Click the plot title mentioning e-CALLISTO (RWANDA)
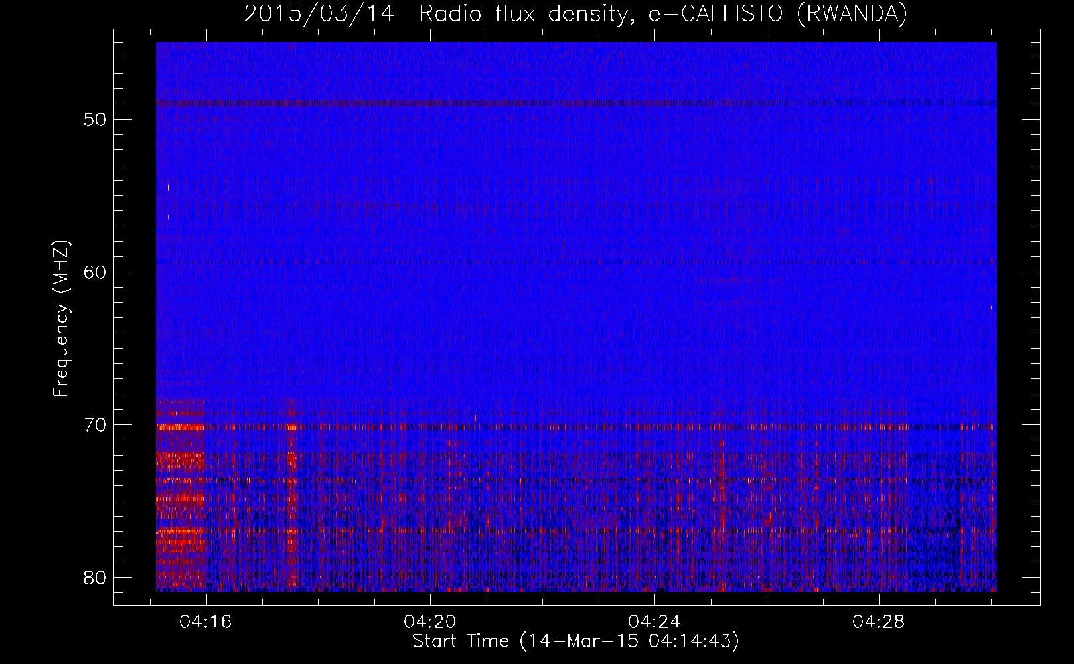Screen dimensions: 1074x664 pyautogui.click(x=575, y=14)
